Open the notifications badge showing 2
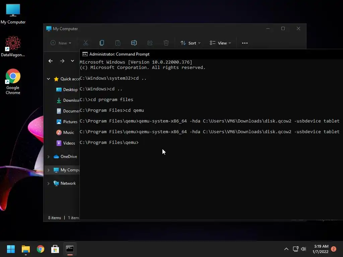Viewport: 343px width, 257px height. 334,249
